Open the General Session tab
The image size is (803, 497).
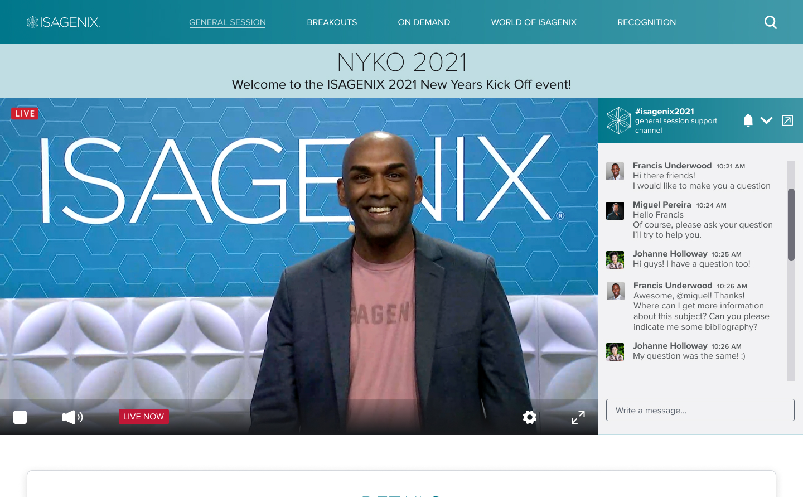pos(228,22)
